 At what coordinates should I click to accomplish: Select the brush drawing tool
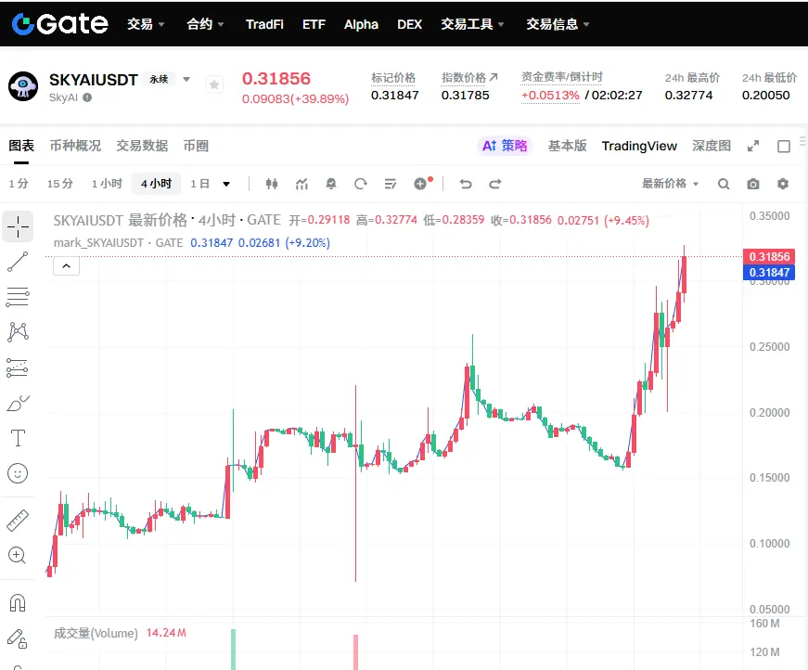(18, 403)
